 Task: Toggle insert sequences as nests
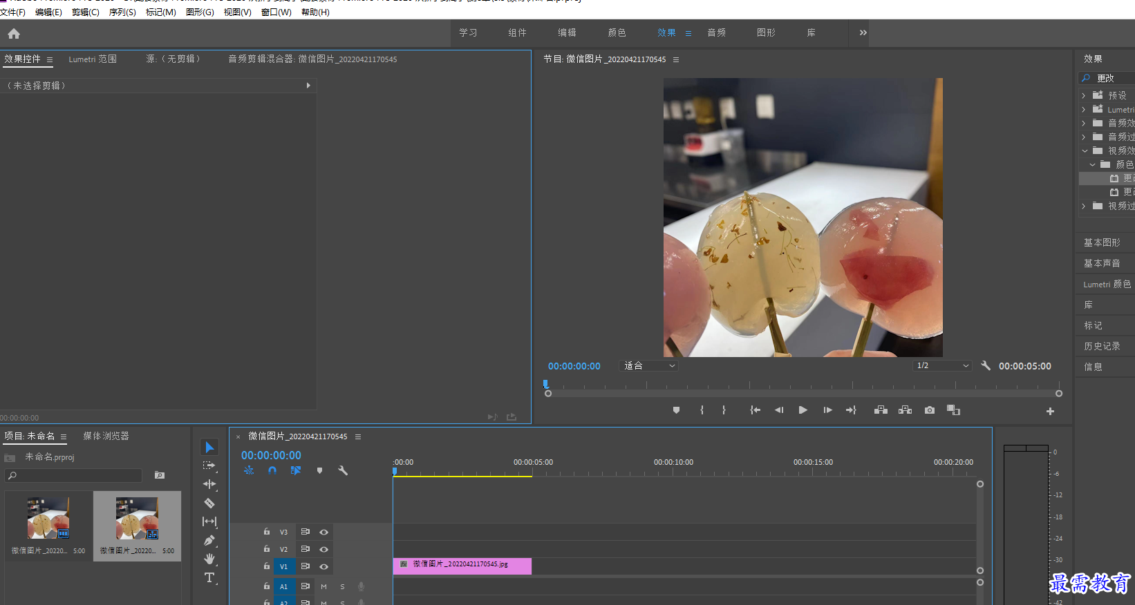pyautogui.click(x=249, y=470)
